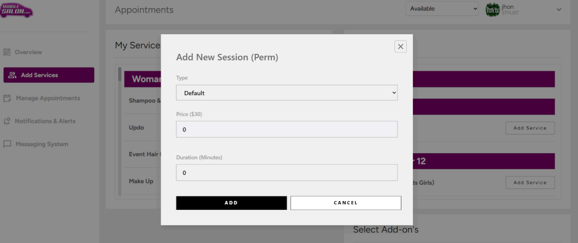Close the Add New Session dialog
The image size is (578, 243).
coord(401,47)
